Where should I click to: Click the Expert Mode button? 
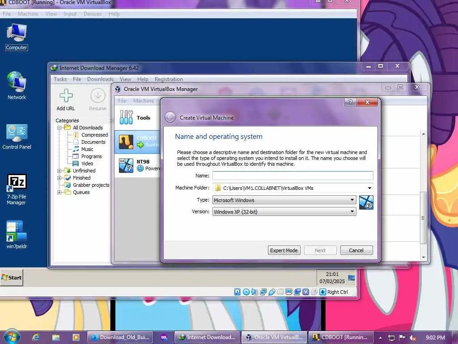point(284,250)
